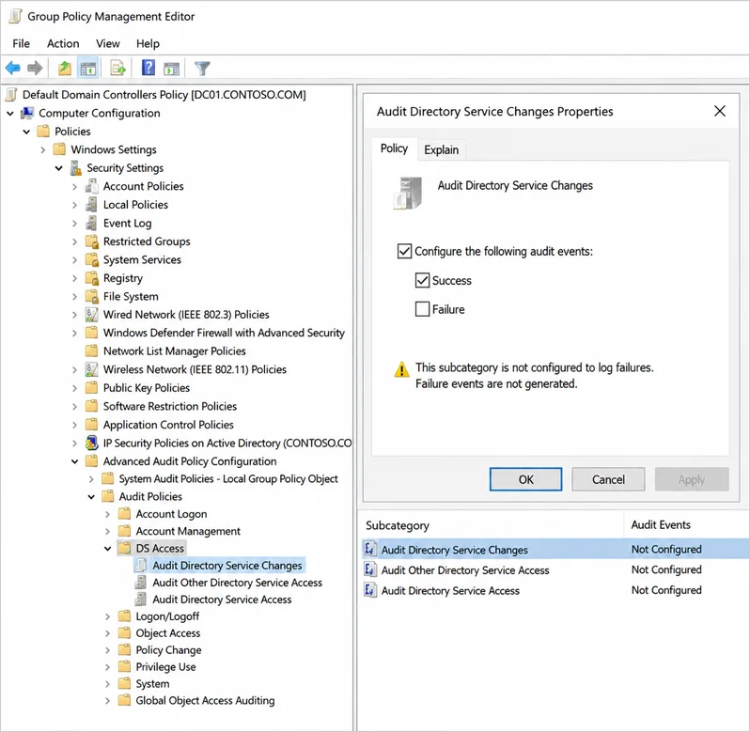Expand the Global Object Access Auditing node
750x732 pixels.
(108, 701)
